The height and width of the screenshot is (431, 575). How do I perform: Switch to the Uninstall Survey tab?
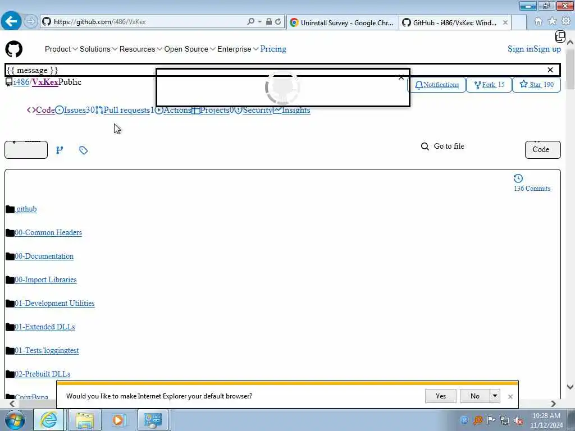pyautogui.click(x=343, y=22)
